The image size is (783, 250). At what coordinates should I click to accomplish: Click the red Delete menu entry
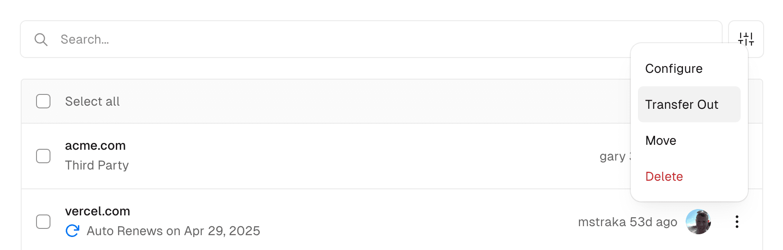664,176
